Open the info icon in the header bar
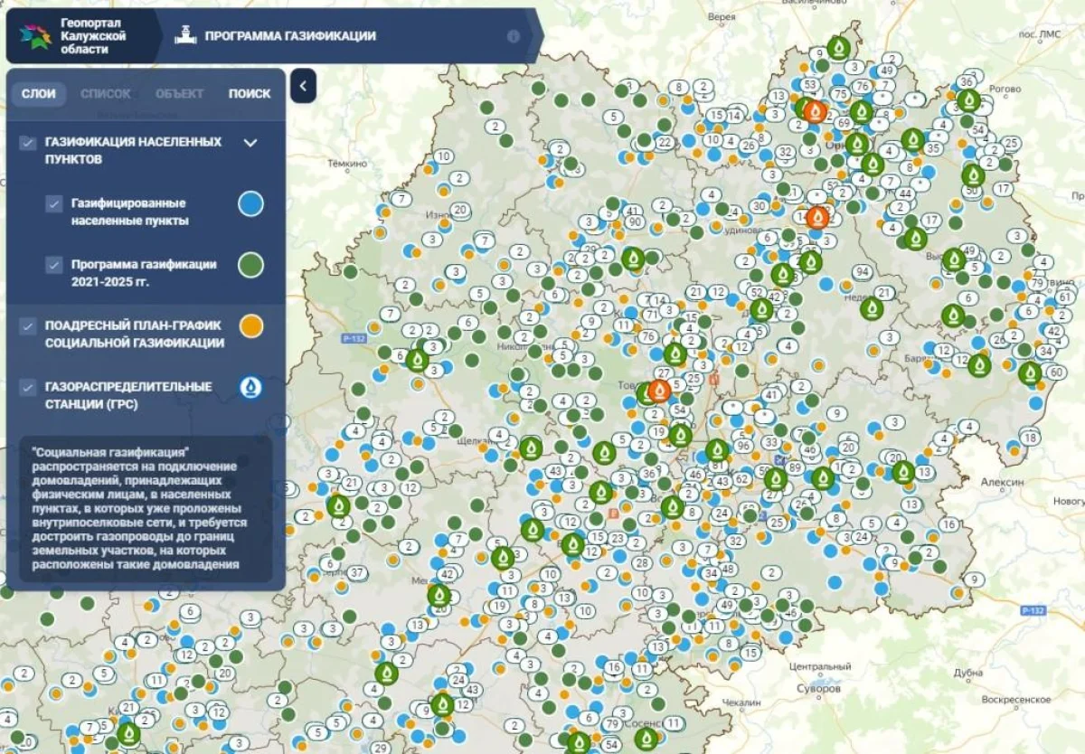The height and width of the screenshot is (754, 1085). click(513, 37)
